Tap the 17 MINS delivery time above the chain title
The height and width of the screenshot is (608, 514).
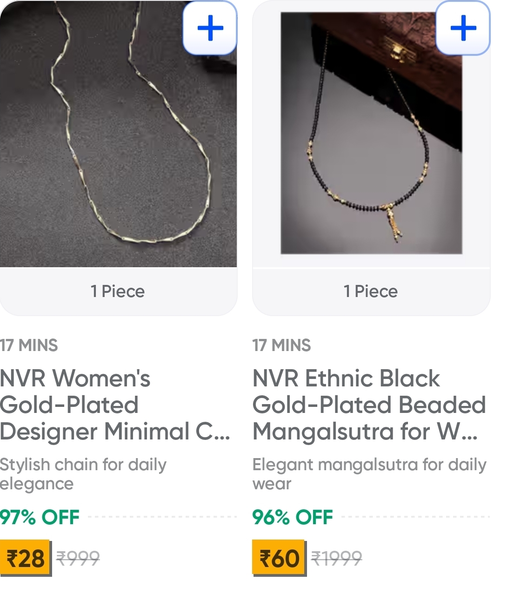coord(29,345)
